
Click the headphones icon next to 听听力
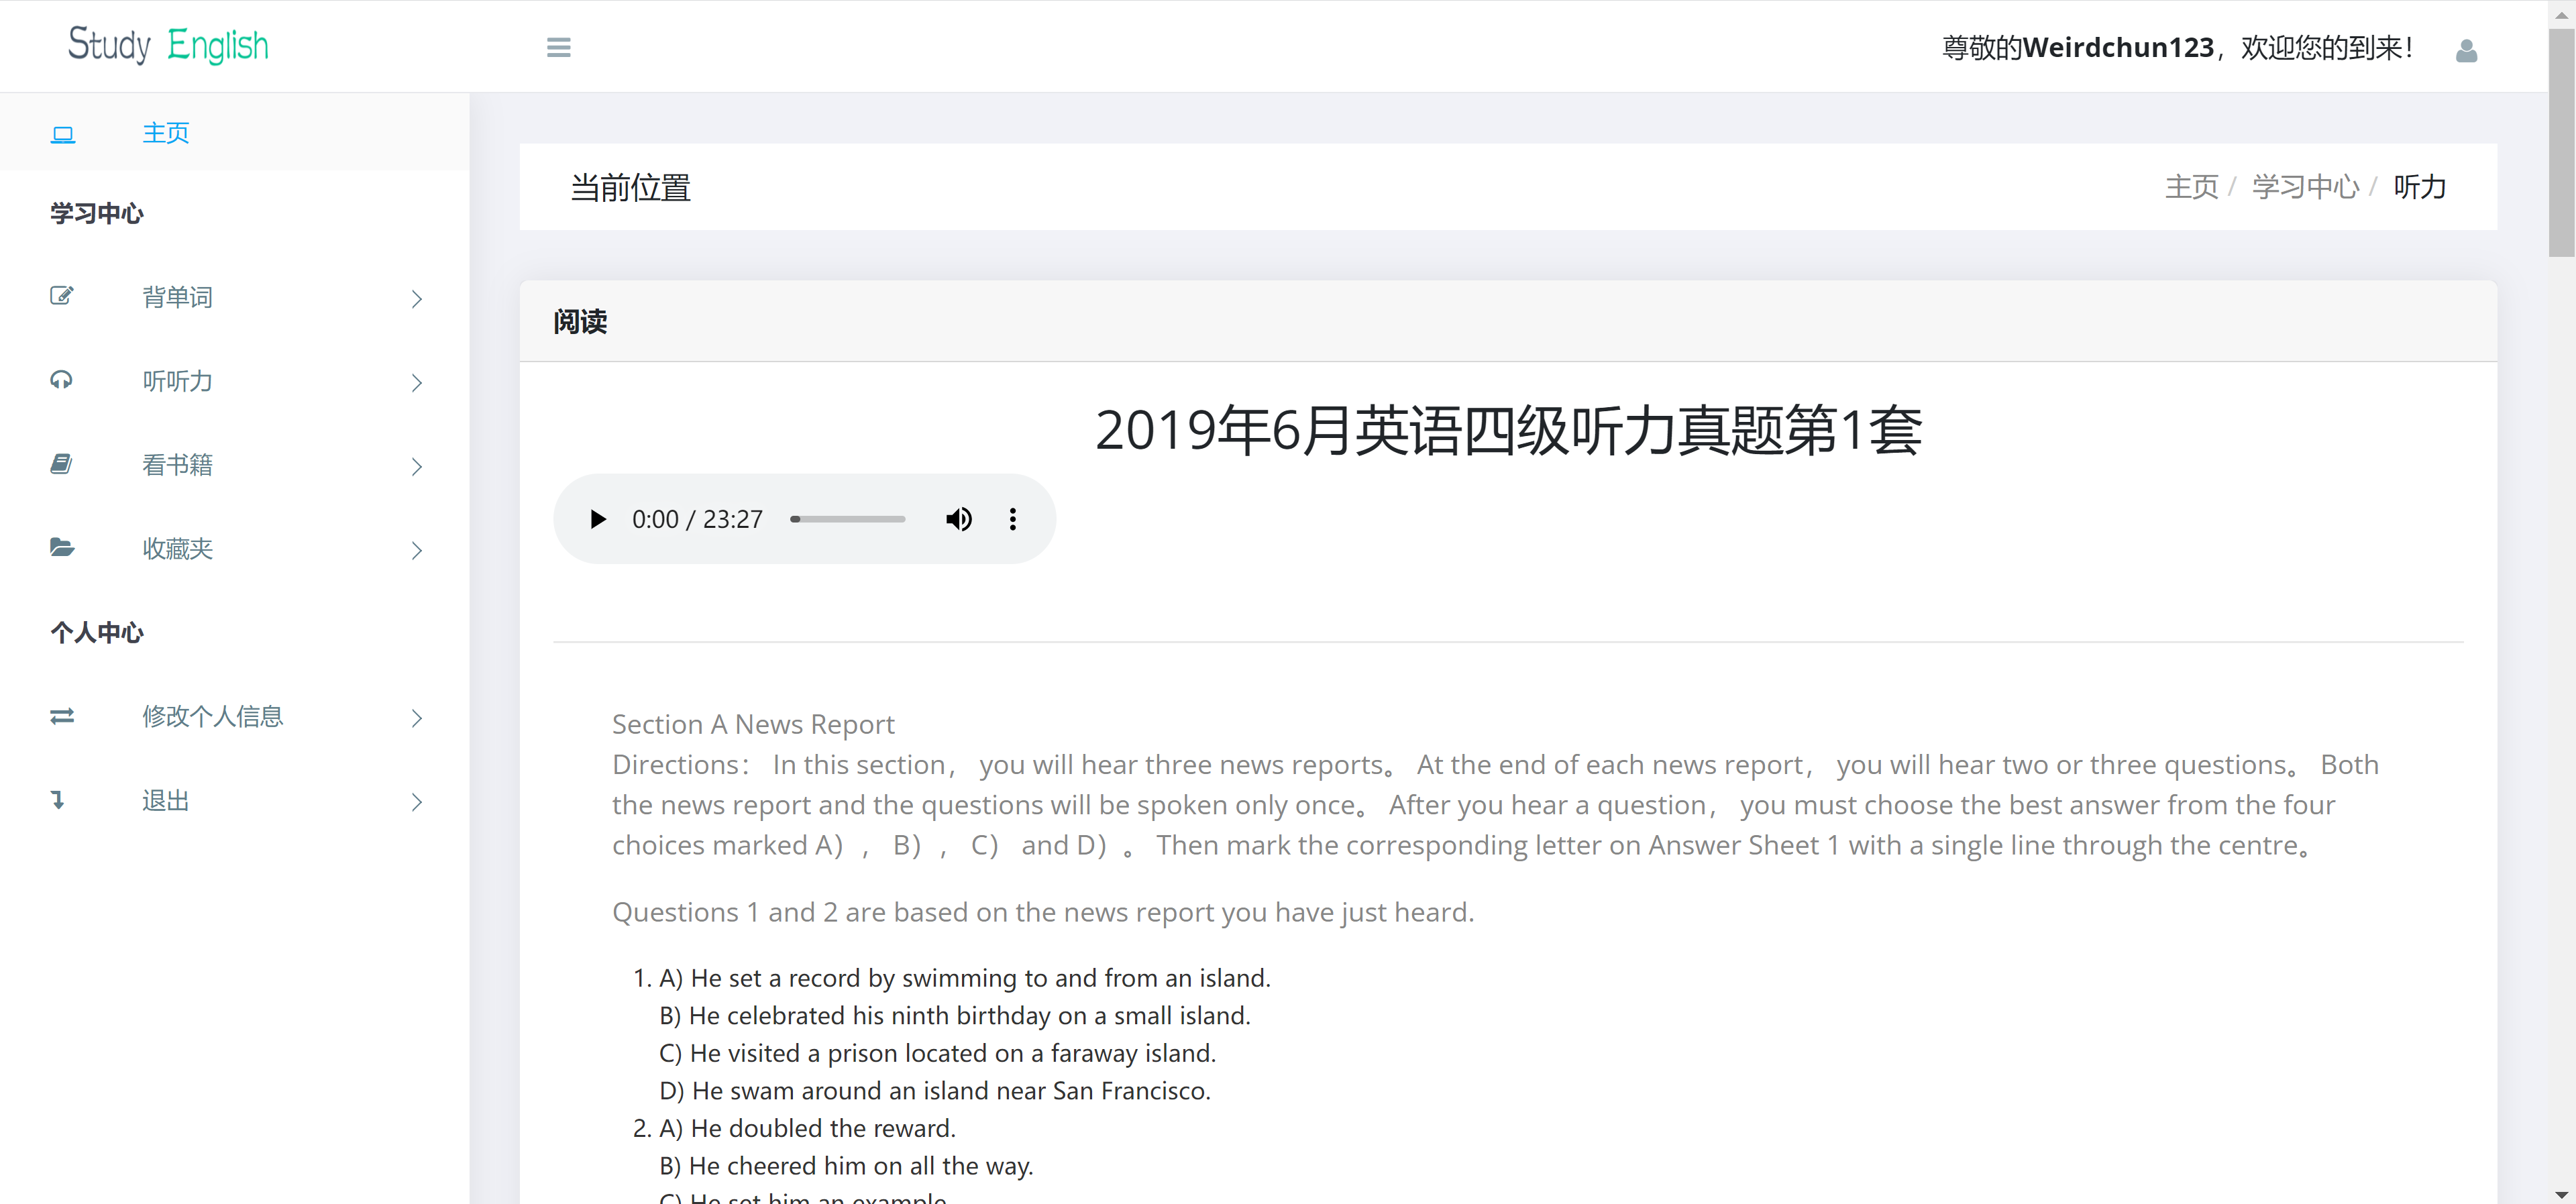point(61,380)
